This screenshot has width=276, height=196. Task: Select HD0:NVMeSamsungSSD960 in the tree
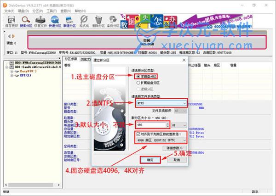pyautogui.click(x=38, y=63)
